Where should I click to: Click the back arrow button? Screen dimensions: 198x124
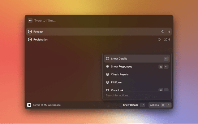[x=30, y=20]
